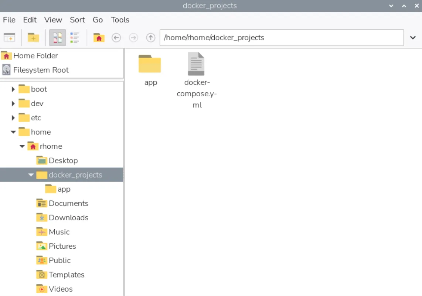Select app subfolder in the directory tree

click(x=64, y=189)
